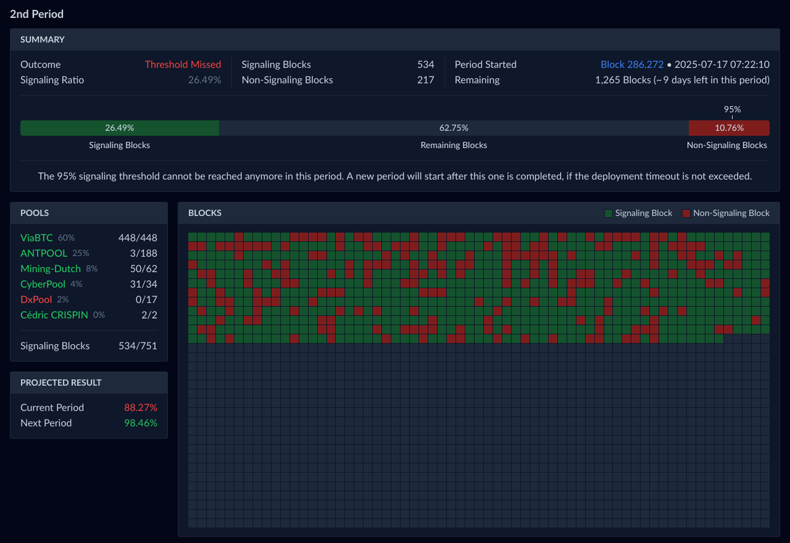Click the ViaBTC pool name
This screenshot has height=543, width=790.
(36, 238)
